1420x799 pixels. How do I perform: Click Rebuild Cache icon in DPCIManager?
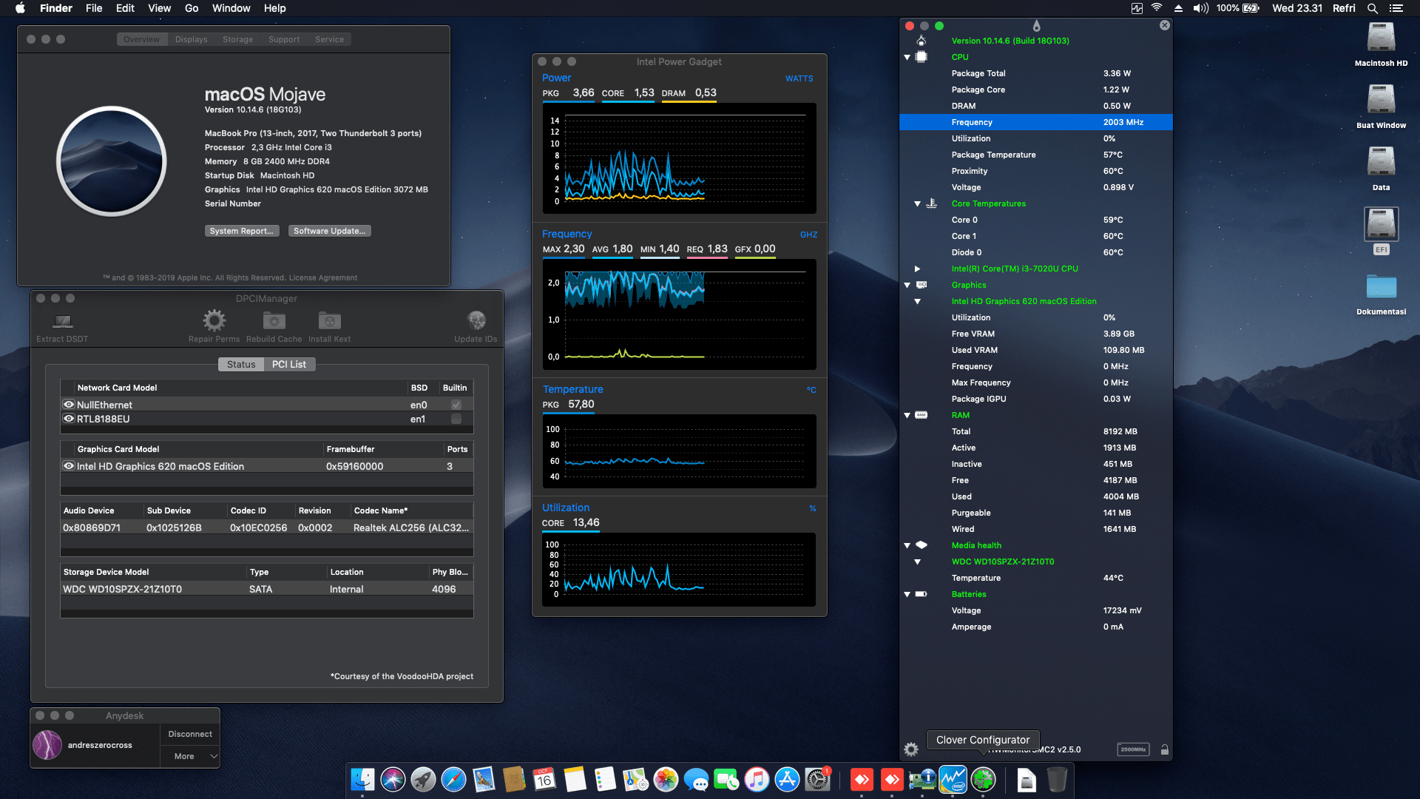(274, 320)
